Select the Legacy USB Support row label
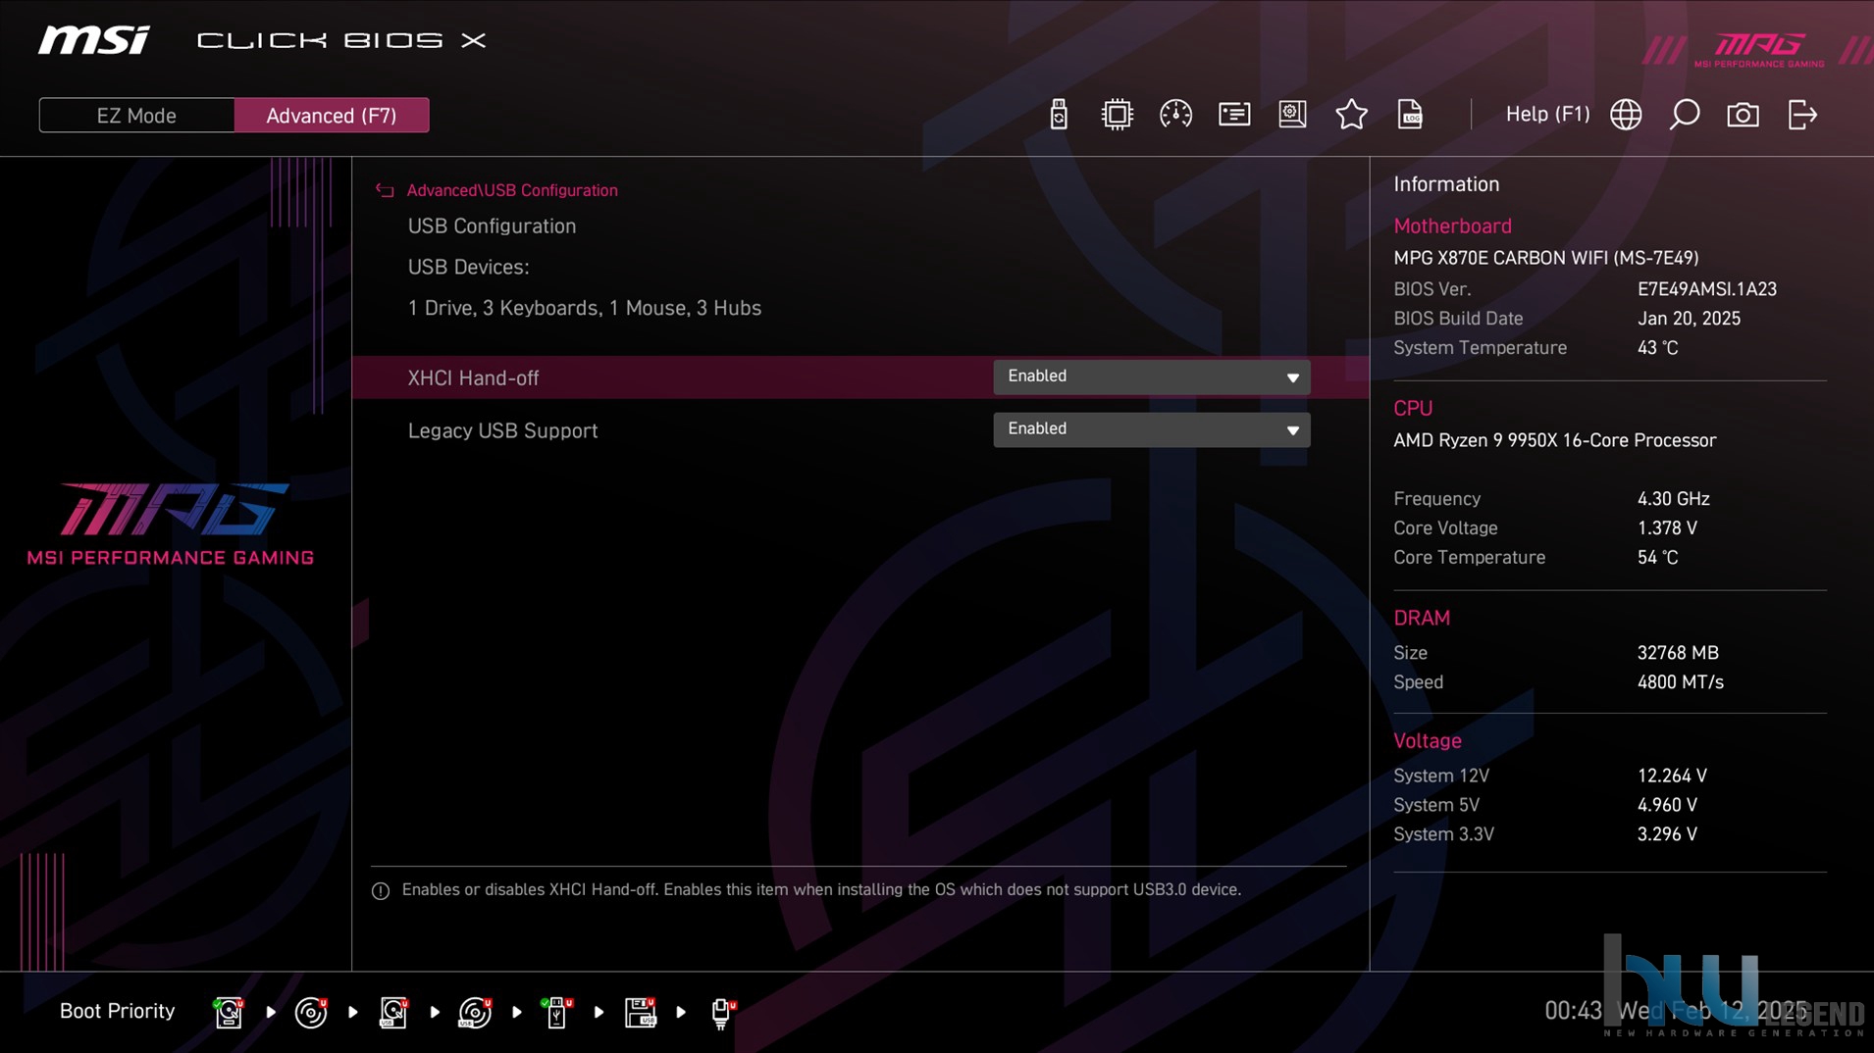 (x=502, y=430)
